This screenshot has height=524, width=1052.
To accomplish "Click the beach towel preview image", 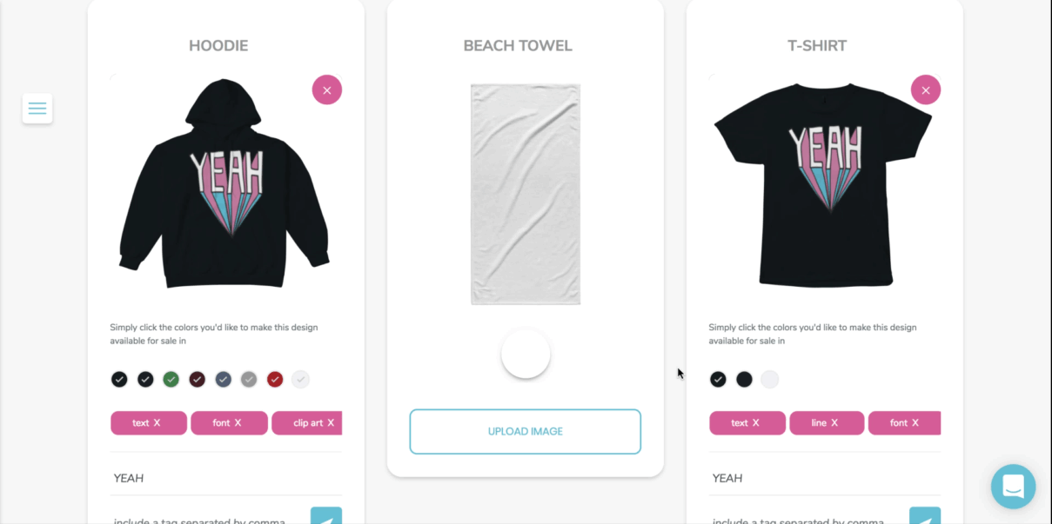I will (x=526, y=194).
